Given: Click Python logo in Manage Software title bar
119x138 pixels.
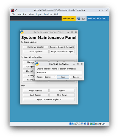Looking at the screenshot, I should 37,64.
